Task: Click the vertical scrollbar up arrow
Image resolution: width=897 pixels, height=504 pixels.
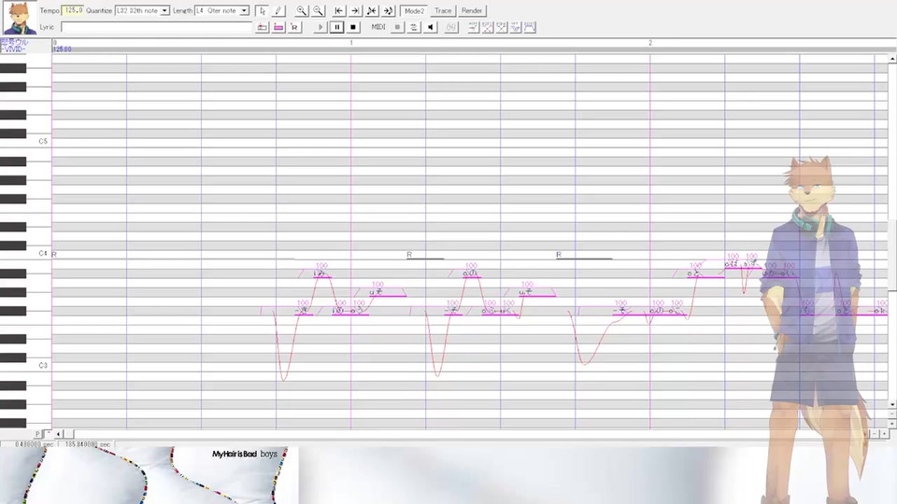Action: click(892, 59)
